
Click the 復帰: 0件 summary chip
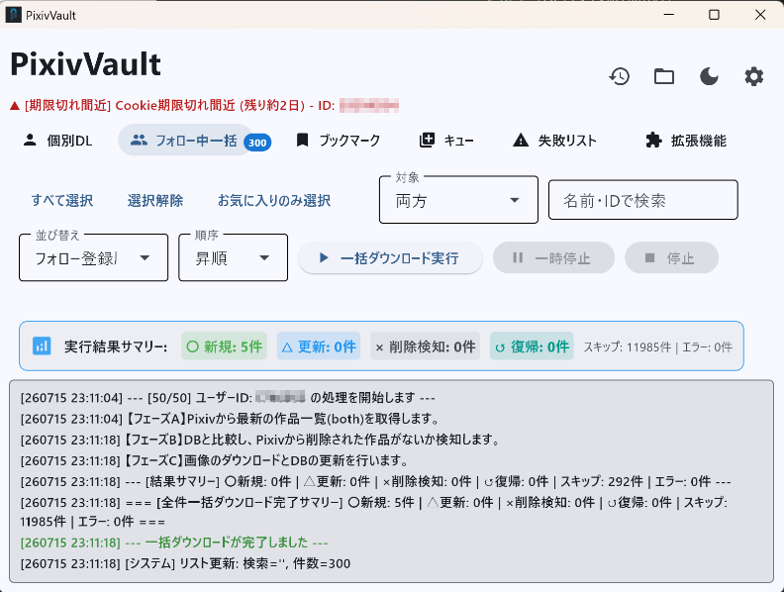[x=532, y=346]
